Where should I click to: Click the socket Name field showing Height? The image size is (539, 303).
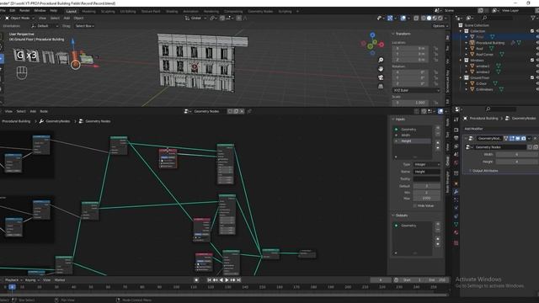(426, 172)
